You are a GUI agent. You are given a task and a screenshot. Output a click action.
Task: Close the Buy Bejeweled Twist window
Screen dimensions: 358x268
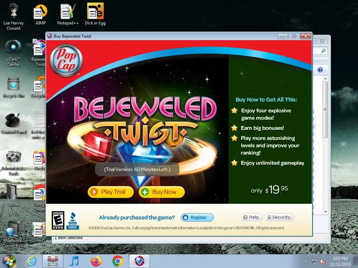click(x=306, y=36)
